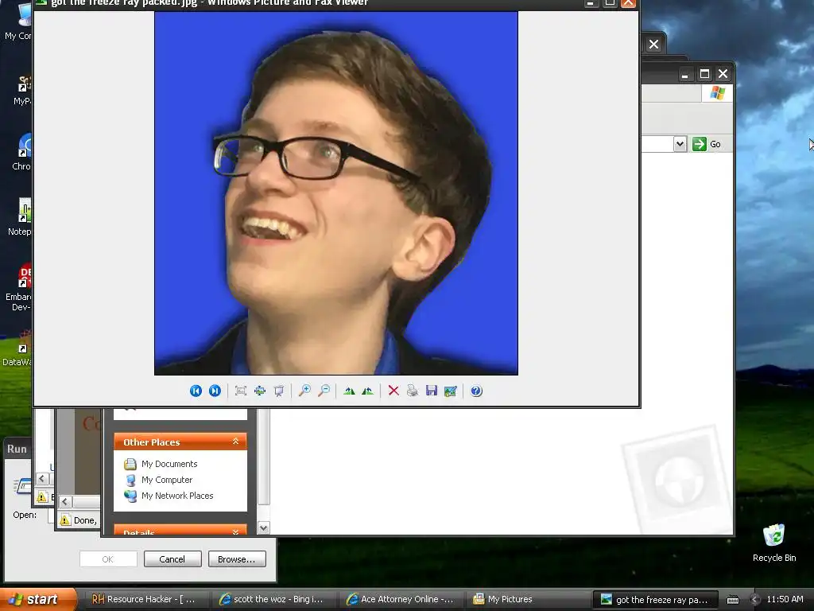Click the Best Fit icon
The height and width of the screenshot is (611, 814).
[x=240, y=391]
